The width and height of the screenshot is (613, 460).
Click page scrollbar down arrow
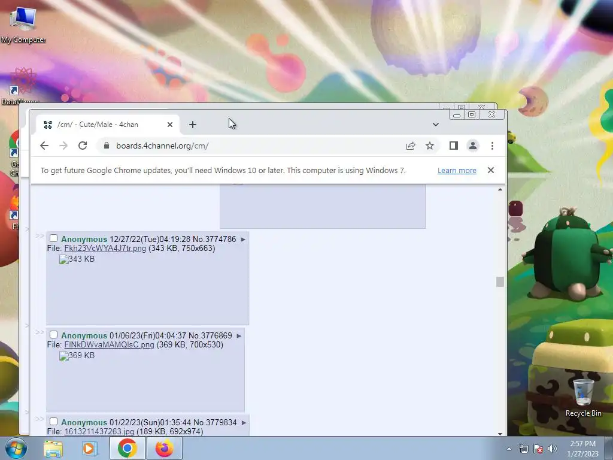pyautogui.click(x=500, y=434)
